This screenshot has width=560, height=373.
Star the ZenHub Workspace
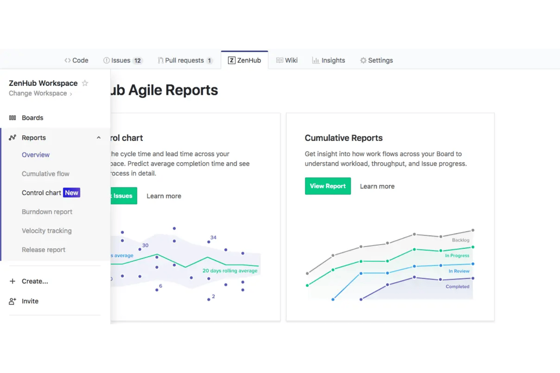coord(85,83)
